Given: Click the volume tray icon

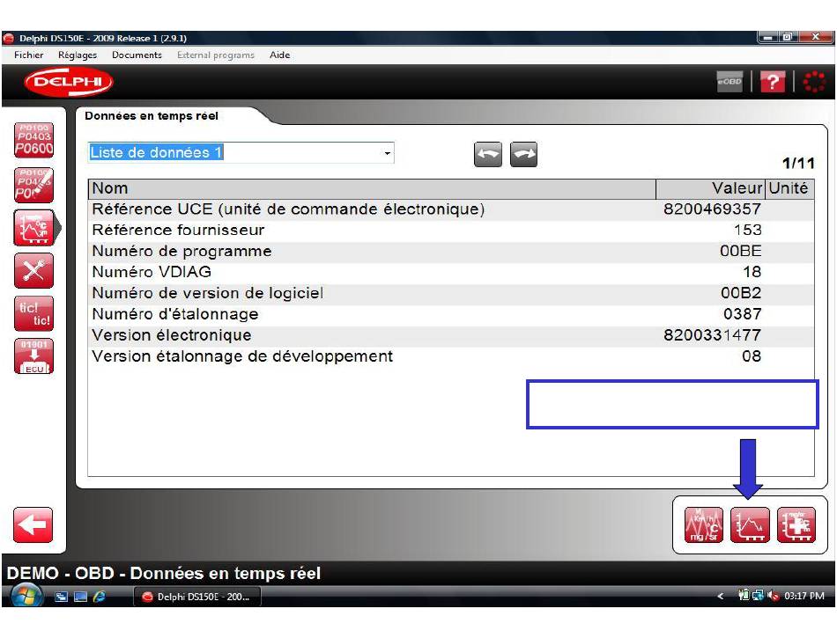Looking at the screenshot, I should [773, 596].
